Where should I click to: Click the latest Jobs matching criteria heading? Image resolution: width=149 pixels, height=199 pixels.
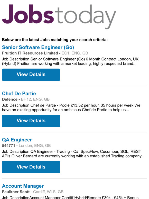[x=55, y=40]
